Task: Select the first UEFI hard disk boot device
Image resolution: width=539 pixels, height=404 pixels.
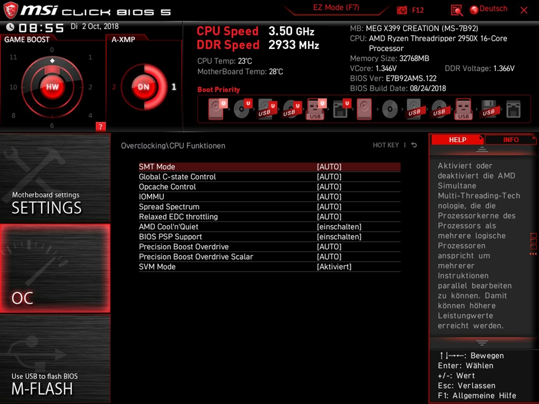Action: coord(217,109)
